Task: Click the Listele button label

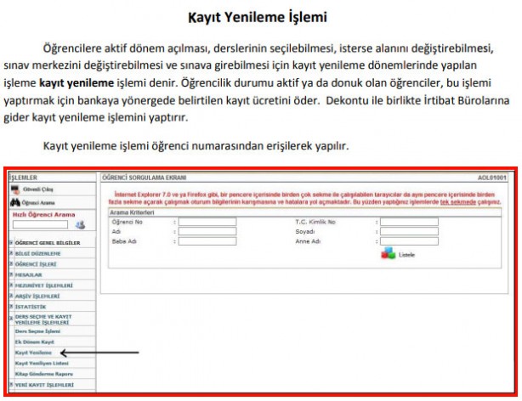Action: coord(407,255)
